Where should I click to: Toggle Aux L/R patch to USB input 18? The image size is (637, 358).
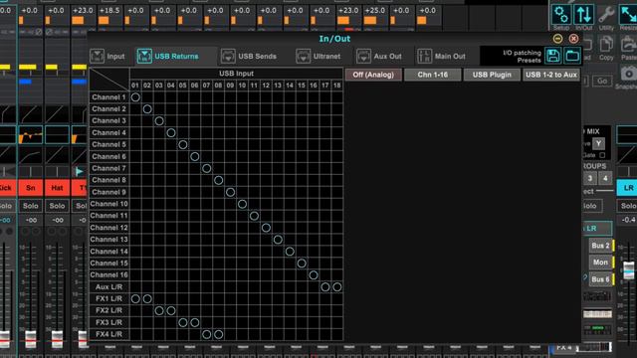coord(336,287)
